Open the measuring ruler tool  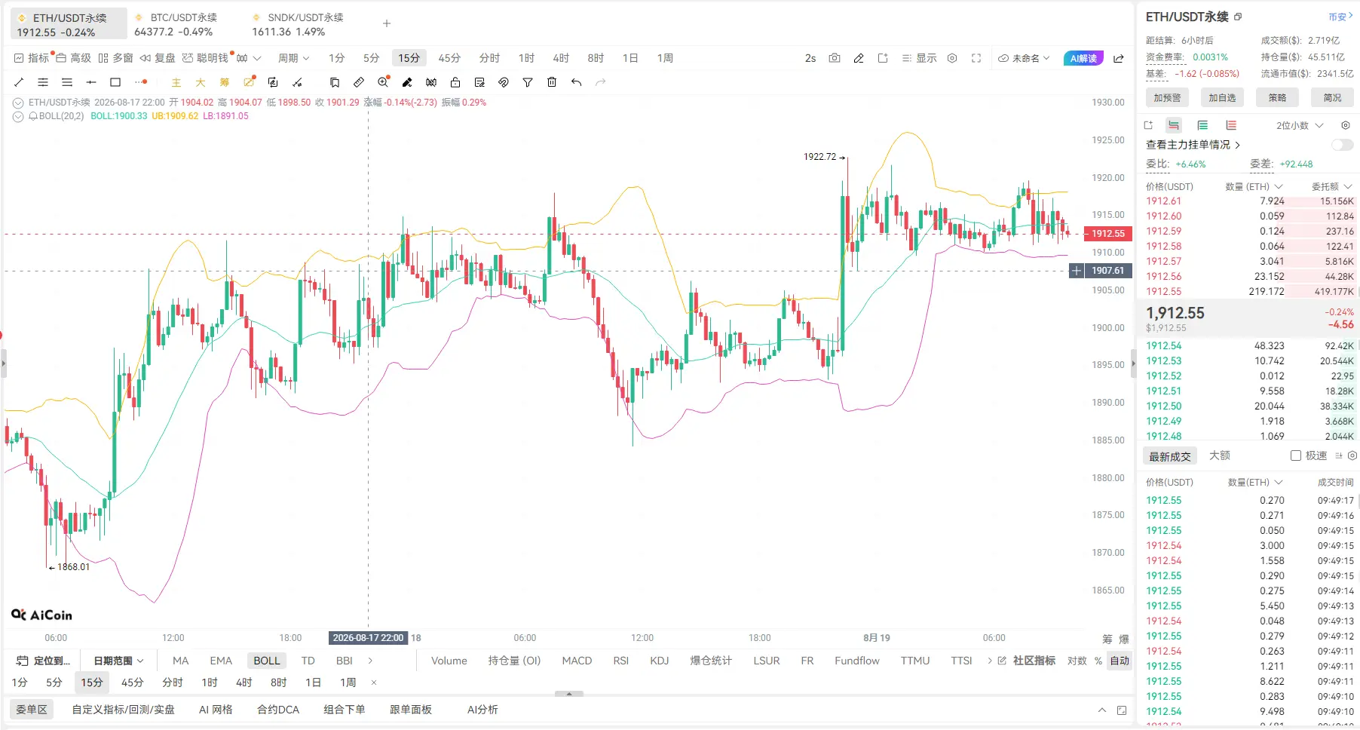tap(359, 82)
